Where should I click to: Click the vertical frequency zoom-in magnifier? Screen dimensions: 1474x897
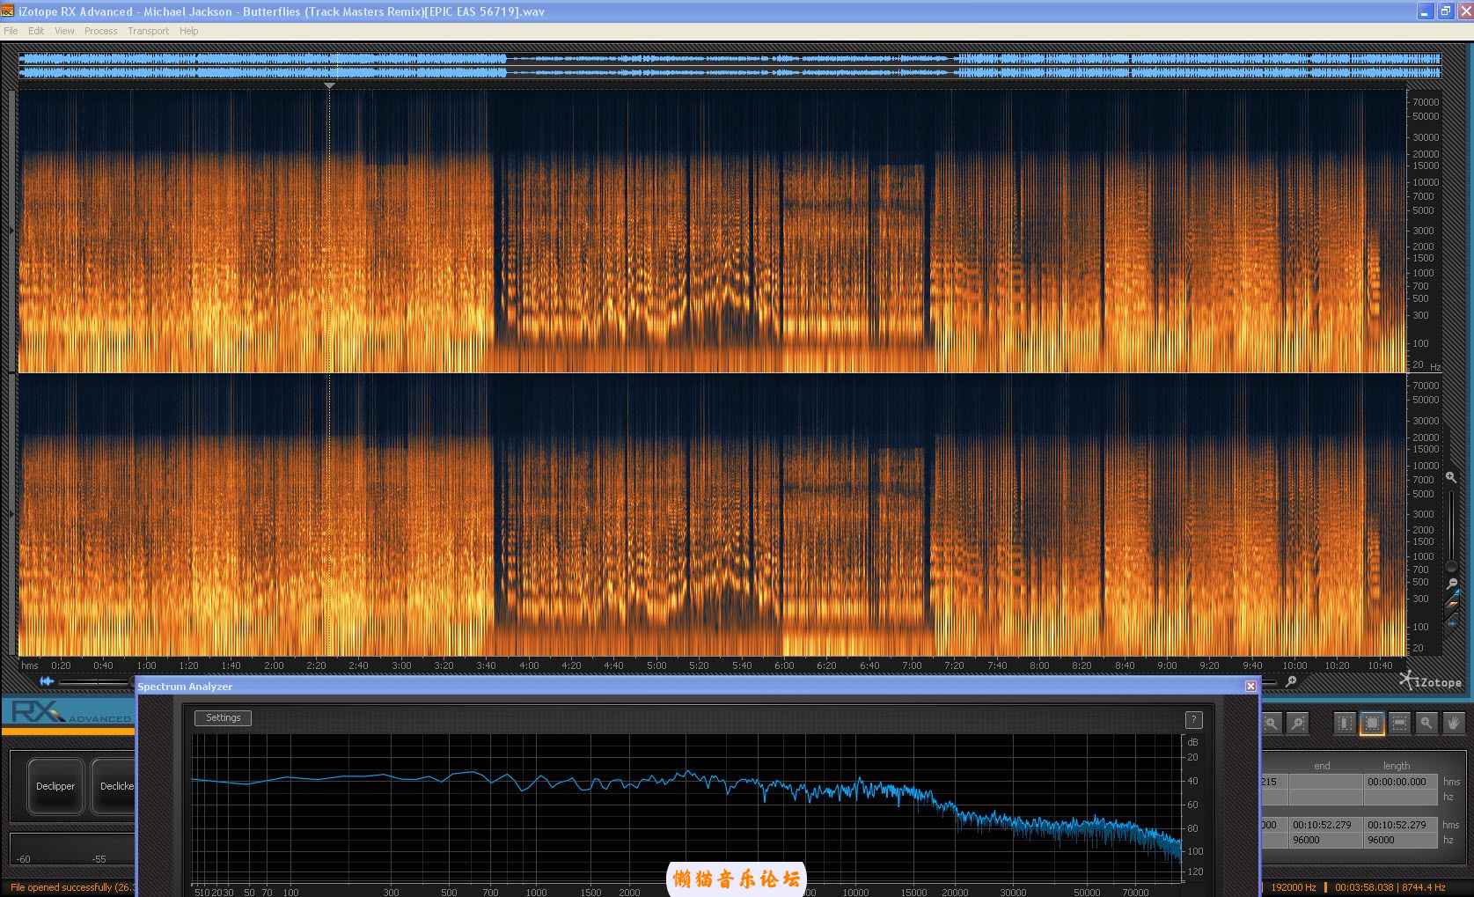click(x=1451, y=477)
